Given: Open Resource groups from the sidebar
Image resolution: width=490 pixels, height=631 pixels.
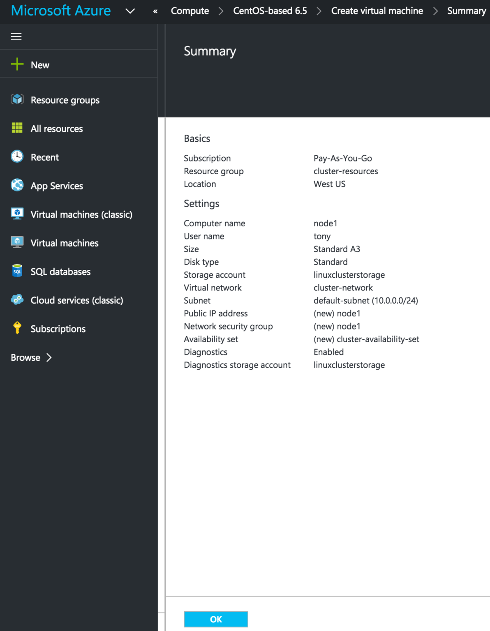Looking at the screenshot, I should (x=65, y=100).
